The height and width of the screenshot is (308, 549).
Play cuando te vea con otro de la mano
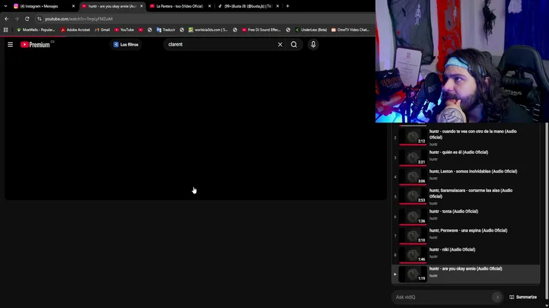tap(472, 134)
